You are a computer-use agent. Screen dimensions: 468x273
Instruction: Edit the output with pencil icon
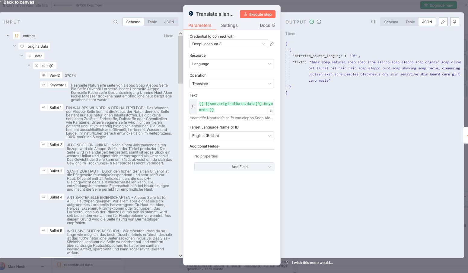tap(443, 22)
